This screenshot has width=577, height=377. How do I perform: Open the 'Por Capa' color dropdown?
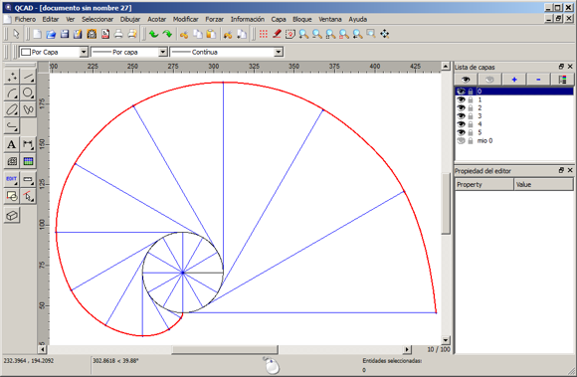tap(54, 52)
